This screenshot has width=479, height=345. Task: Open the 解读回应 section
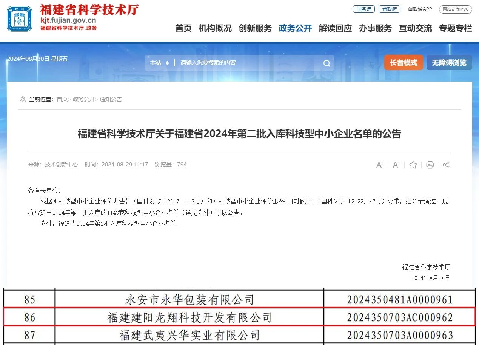pos(335,28)
